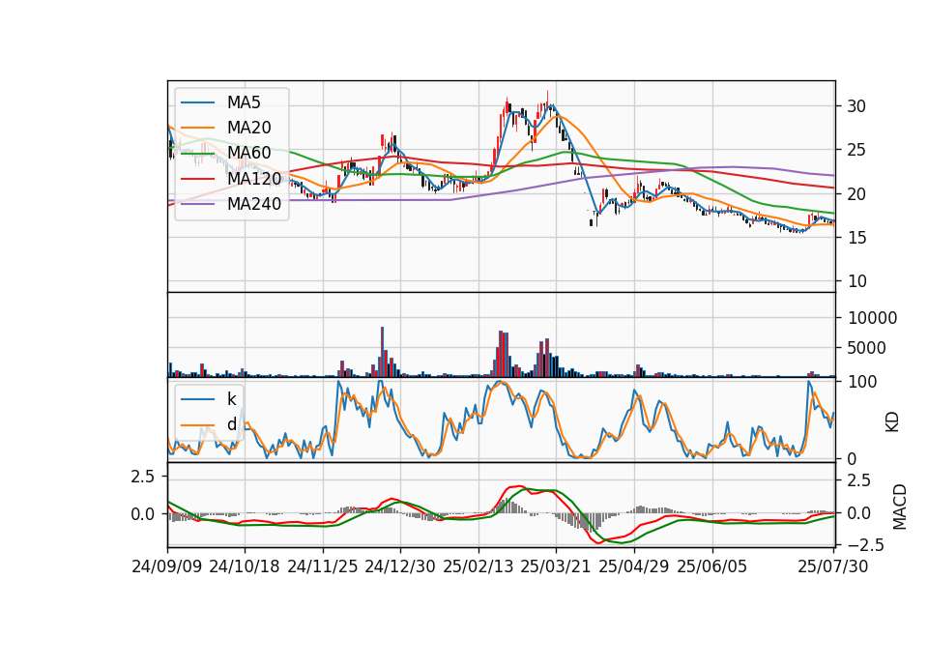Click the date label 25/03/21

(x=556, y=566)
